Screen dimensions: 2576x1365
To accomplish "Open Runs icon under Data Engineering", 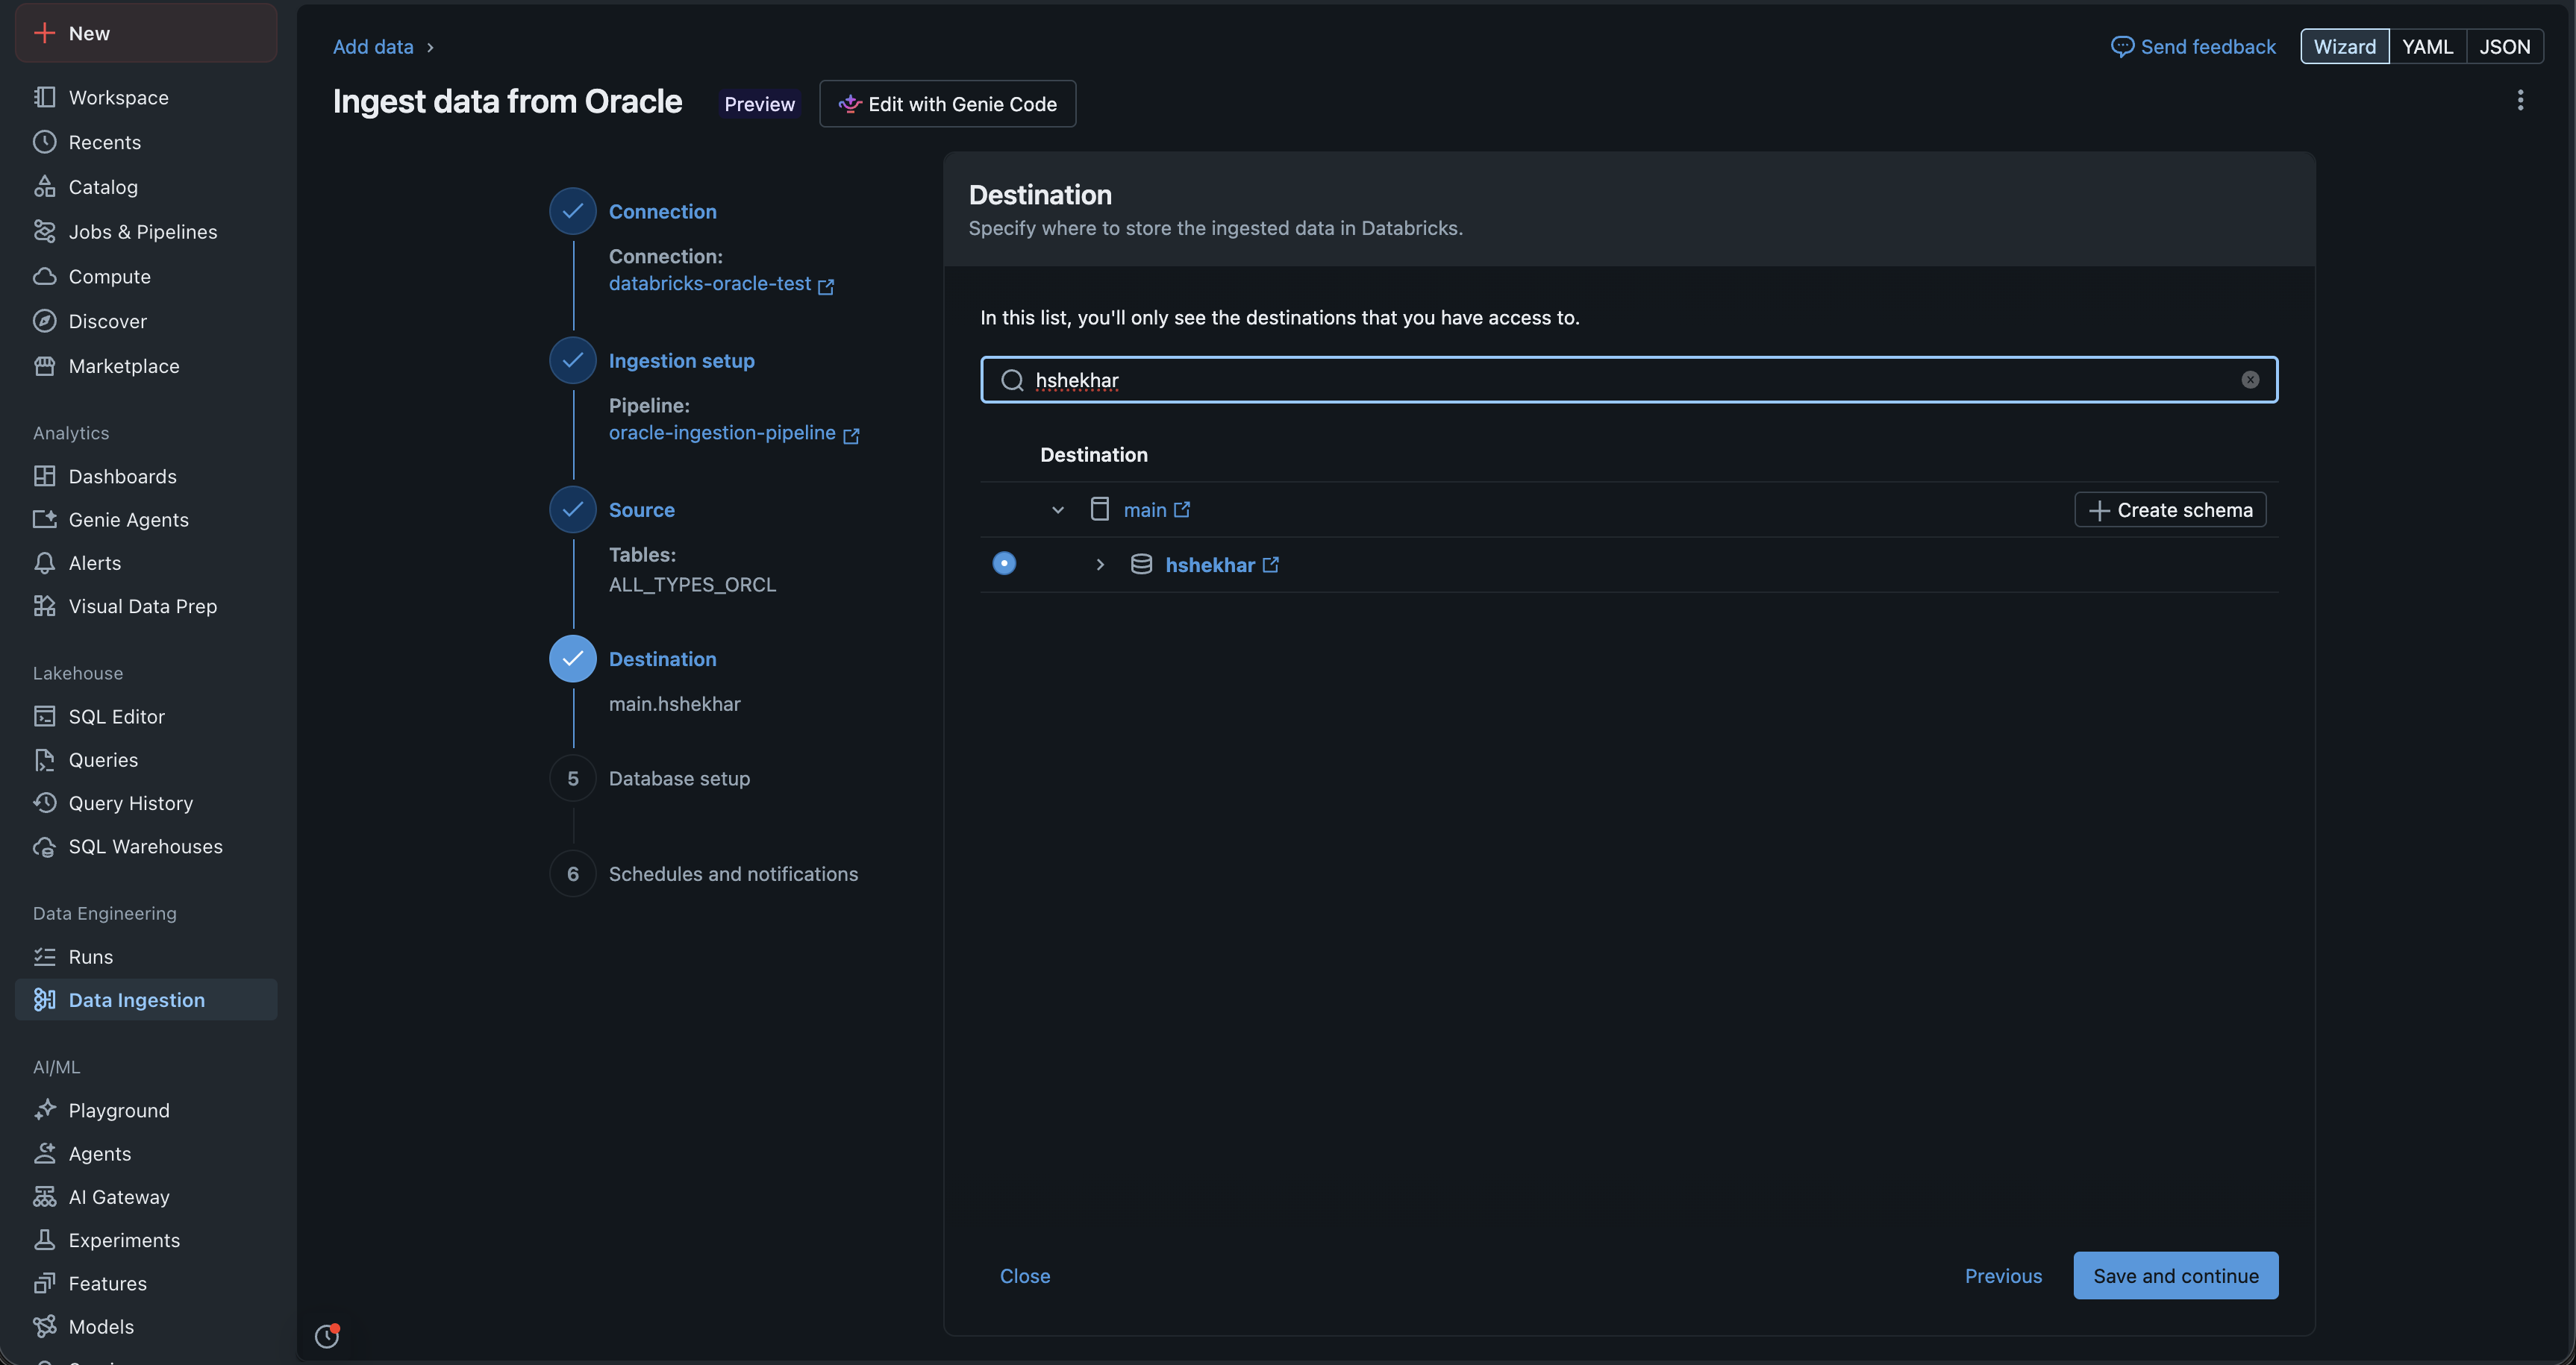I will 44,956.
